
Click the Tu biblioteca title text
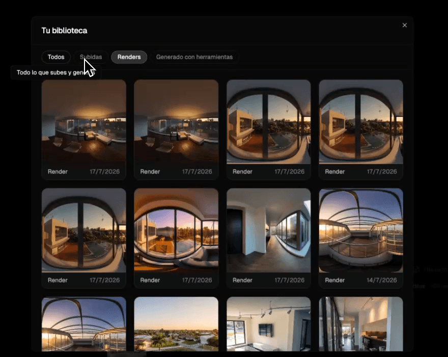(x=64, y=31)
